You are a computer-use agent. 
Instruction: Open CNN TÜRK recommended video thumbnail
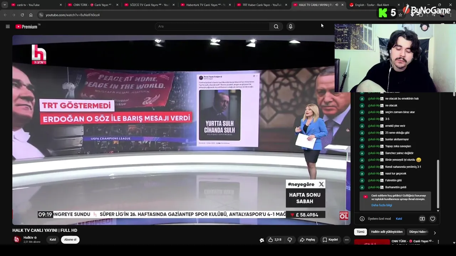(x=372, y=242)
